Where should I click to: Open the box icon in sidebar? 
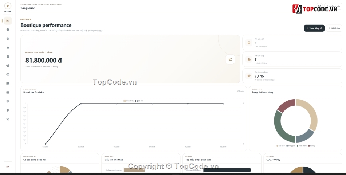click(x=8, y=57)
